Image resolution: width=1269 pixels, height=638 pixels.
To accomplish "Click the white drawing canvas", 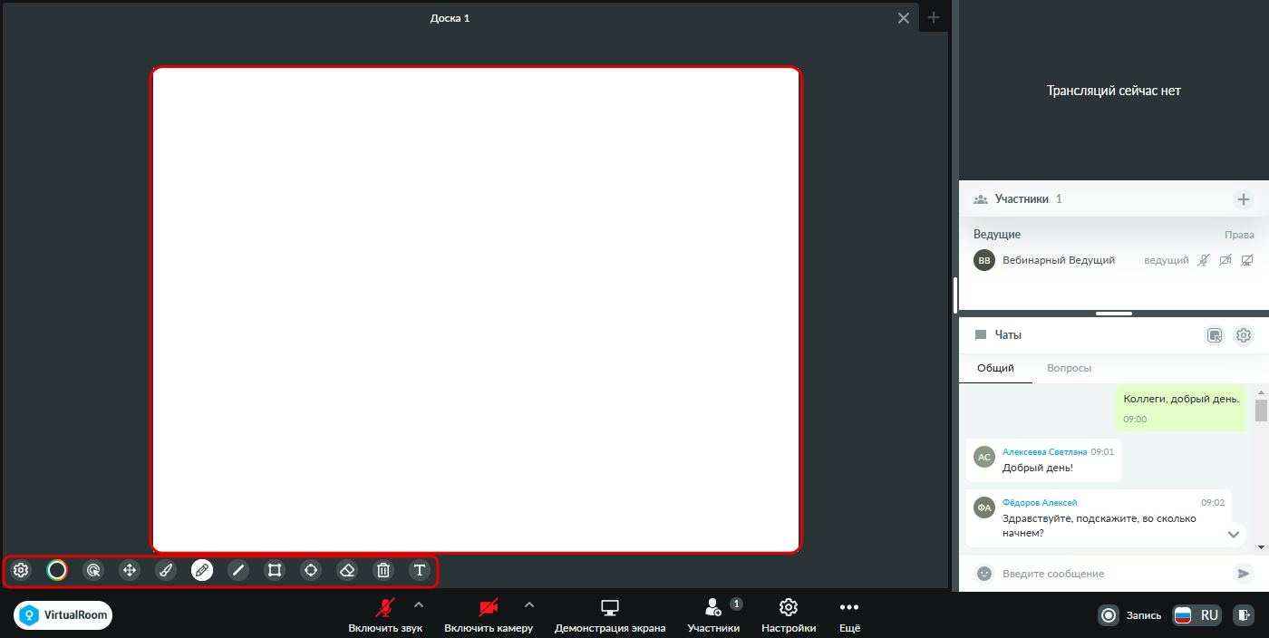I will (476, 309).
